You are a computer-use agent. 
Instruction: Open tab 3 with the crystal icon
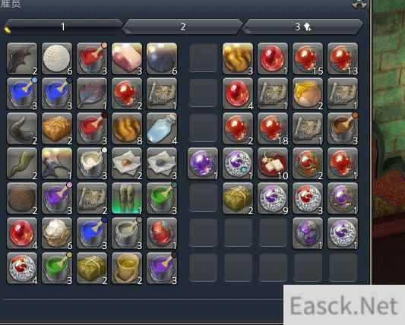[x=302, y=27]
